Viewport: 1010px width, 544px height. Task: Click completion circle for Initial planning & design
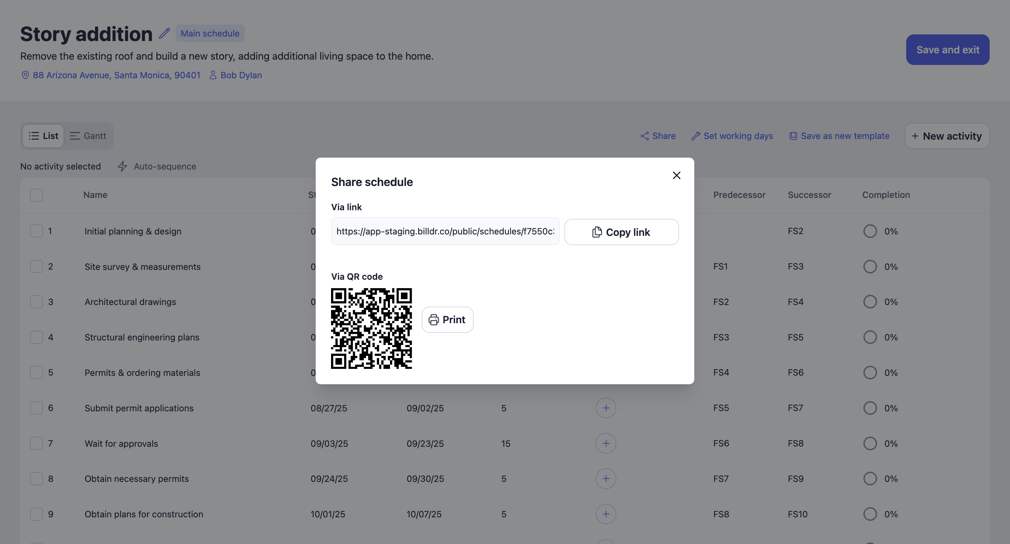pos(870,231)
